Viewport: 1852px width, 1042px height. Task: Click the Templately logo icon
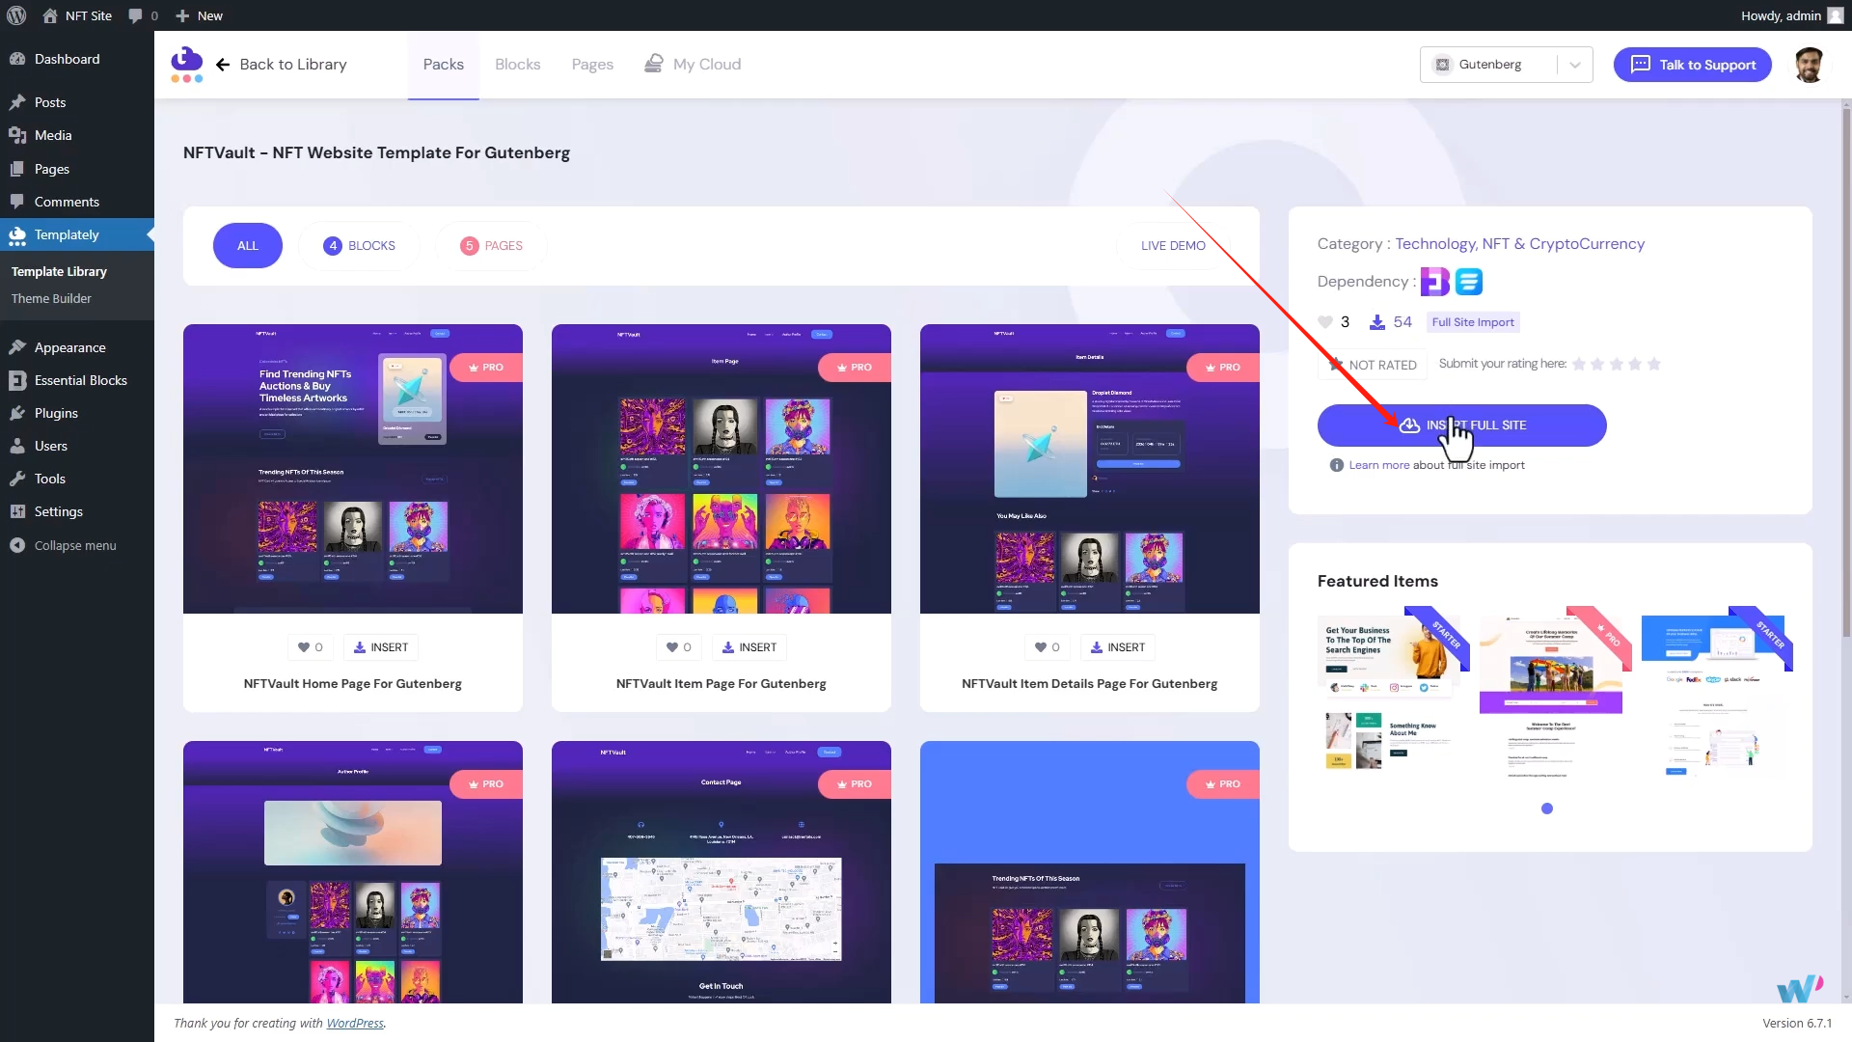[186, 64]
